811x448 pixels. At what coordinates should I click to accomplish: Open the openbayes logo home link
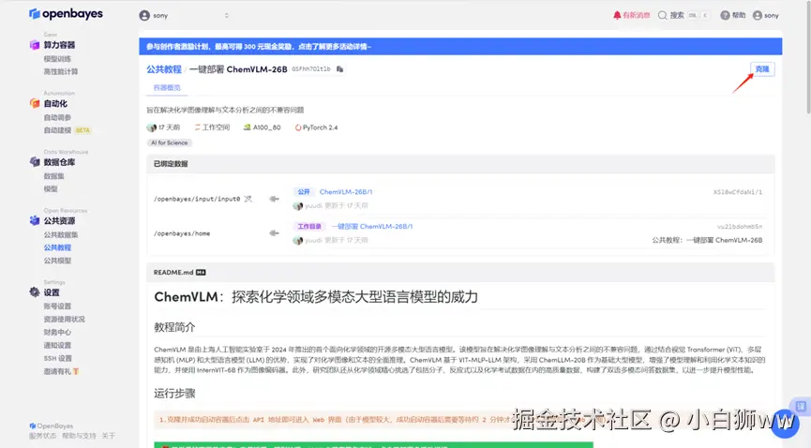point(66,14)
